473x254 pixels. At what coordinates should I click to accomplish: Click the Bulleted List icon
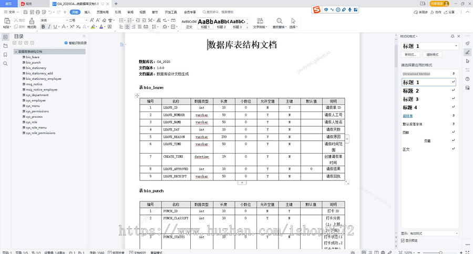coord(121,20)
